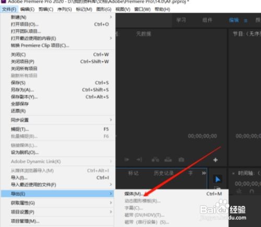The image size is (261, 227).
Task: Show hidden panel tabs via » overflow
Action: (204, 173)
